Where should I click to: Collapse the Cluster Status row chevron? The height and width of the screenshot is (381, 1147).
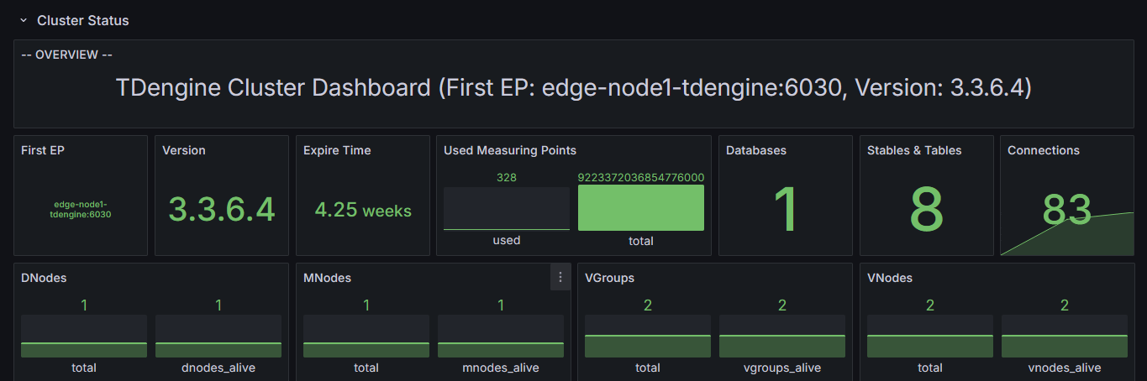24,20
